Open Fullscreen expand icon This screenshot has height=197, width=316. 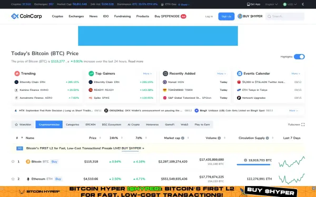point(303,125)
